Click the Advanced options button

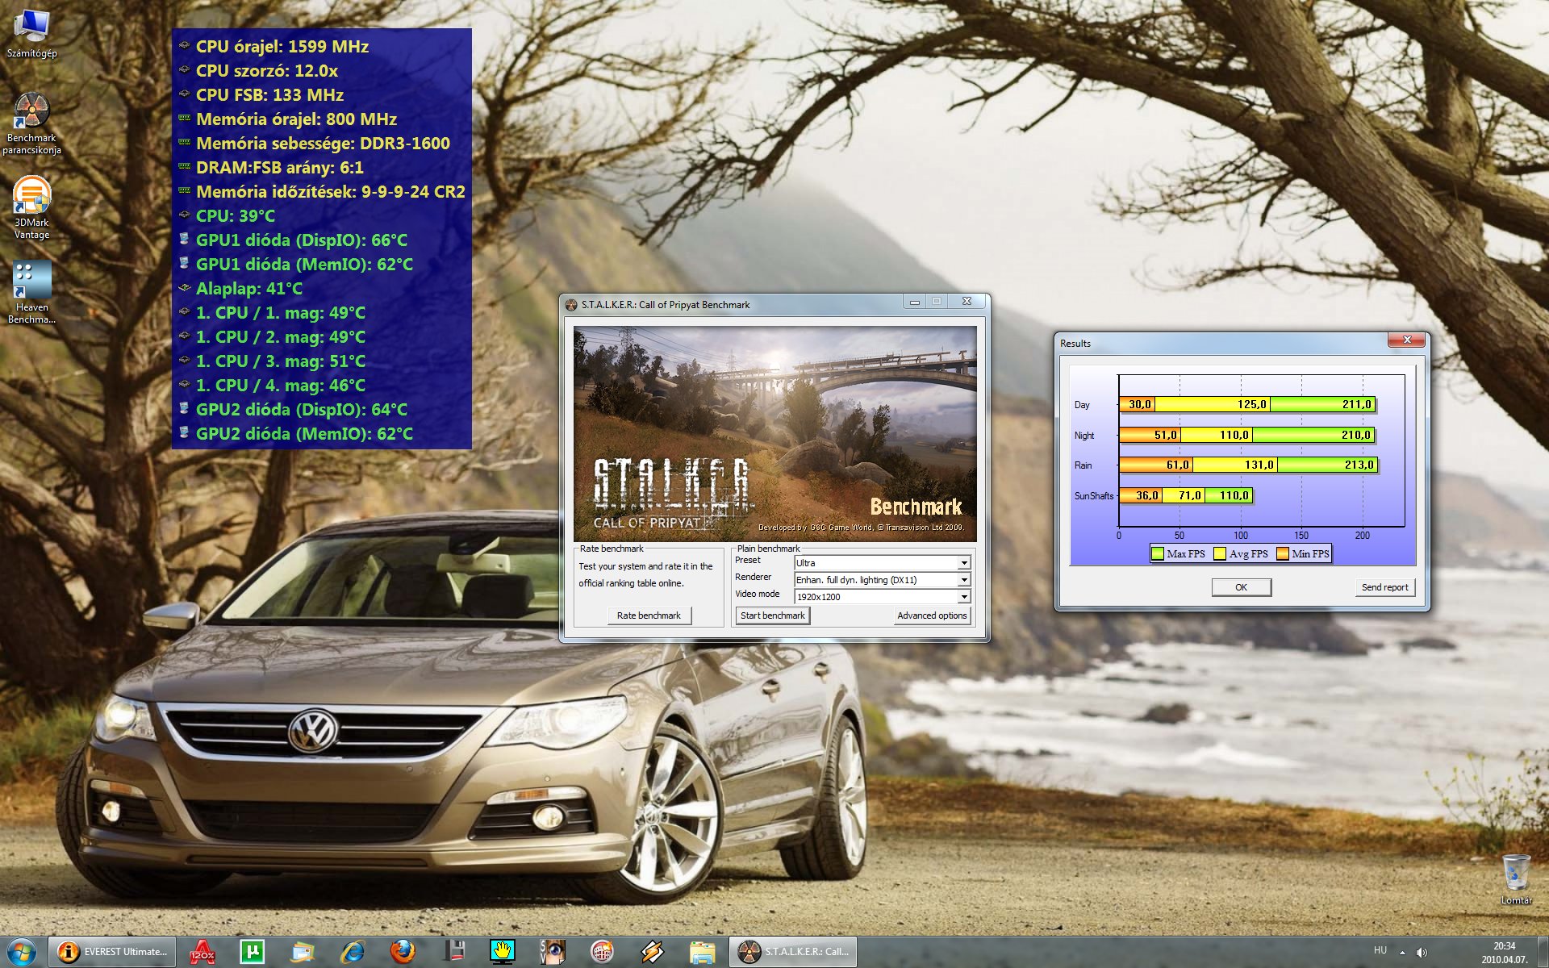(x=932, y=615)
